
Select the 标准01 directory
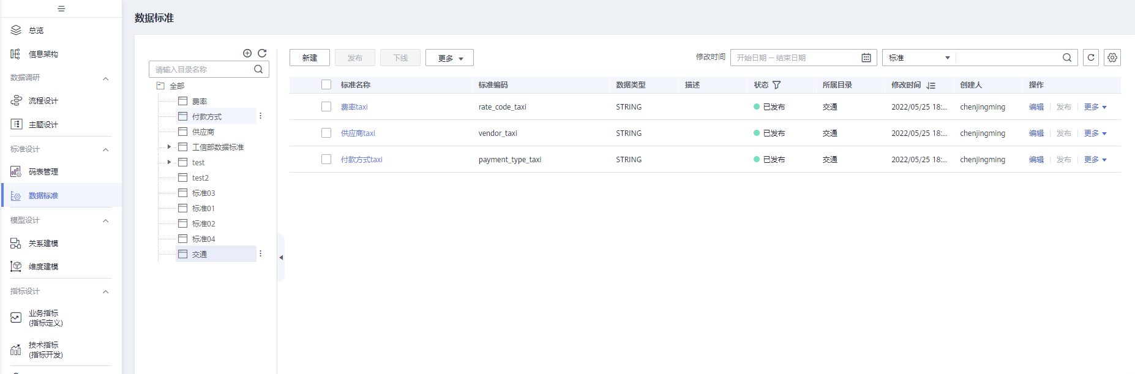[203, 208]
